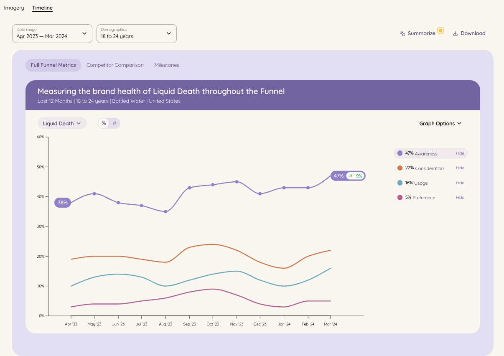Open the Date range dropdown
Image resolution: width=504 pixels, height=356 pixels.
[x=52, y=33]
